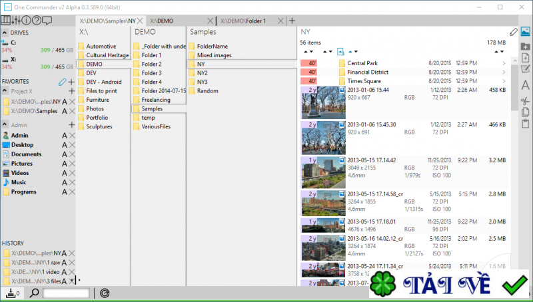The image size is (533, 302).
Task: Open the settings sliders icon
Action: tap(15, 21)
